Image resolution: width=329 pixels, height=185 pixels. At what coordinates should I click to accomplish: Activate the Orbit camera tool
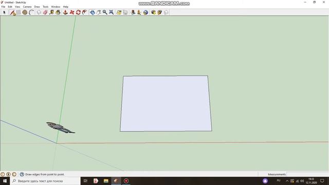(x=93, y=12)
